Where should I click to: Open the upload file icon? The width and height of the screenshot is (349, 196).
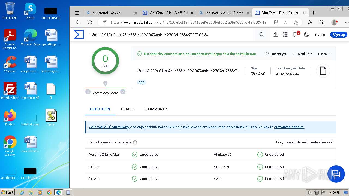tap(275, 35)
